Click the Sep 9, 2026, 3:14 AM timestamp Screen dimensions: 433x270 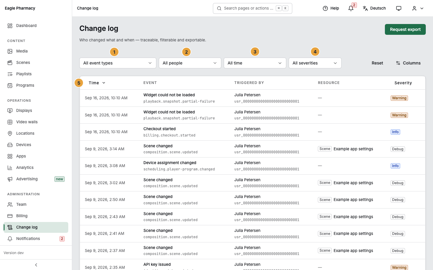point(105,149)
